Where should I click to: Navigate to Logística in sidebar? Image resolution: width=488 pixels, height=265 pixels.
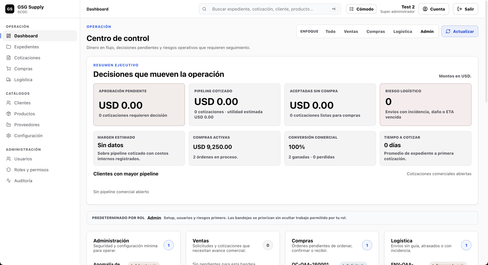40,80
